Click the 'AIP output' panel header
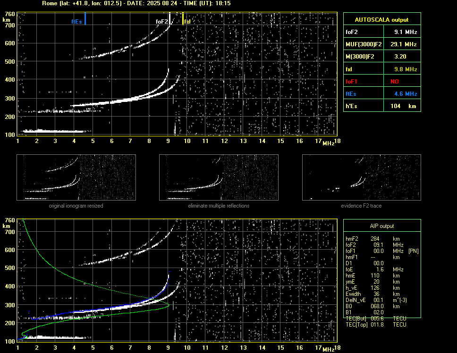457x353 pixels. (x=382, y=226)
